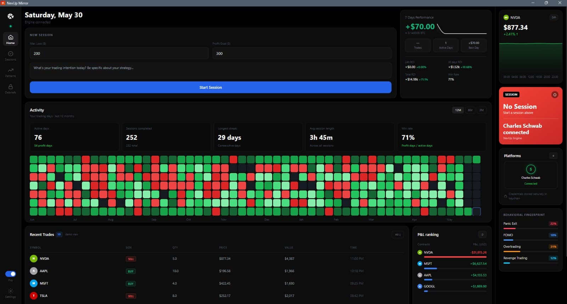Screen dimensions: 567x304
Task: Click the NVDA icon in P&L ranking
Action: click(420, 252)
